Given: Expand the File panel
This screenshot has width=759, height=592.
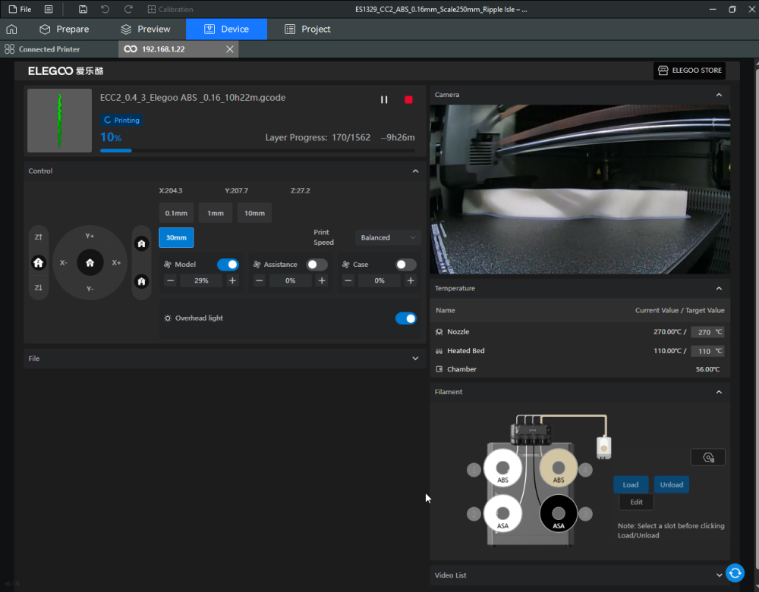Looking at the screenshot, I should click(x=415, y=359).
